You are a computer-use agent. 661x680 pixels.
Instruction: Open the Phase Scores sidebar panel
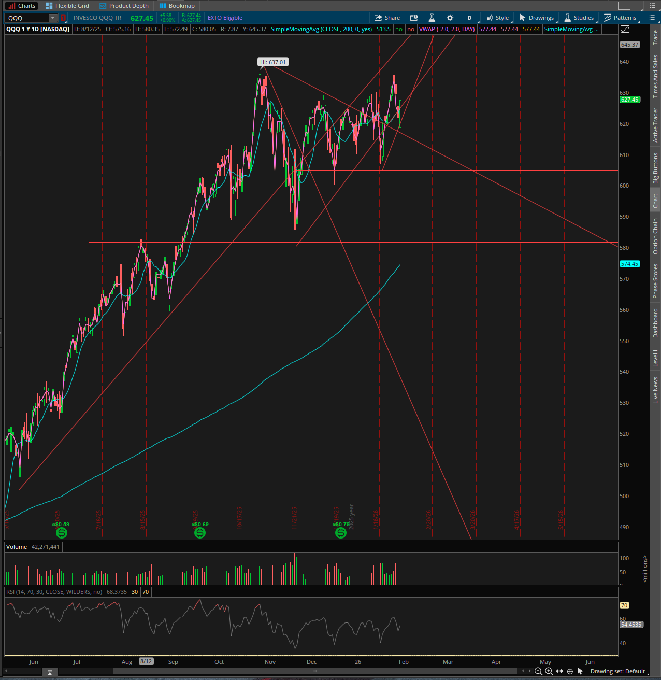pyautogui.click(x=655, y=280)
